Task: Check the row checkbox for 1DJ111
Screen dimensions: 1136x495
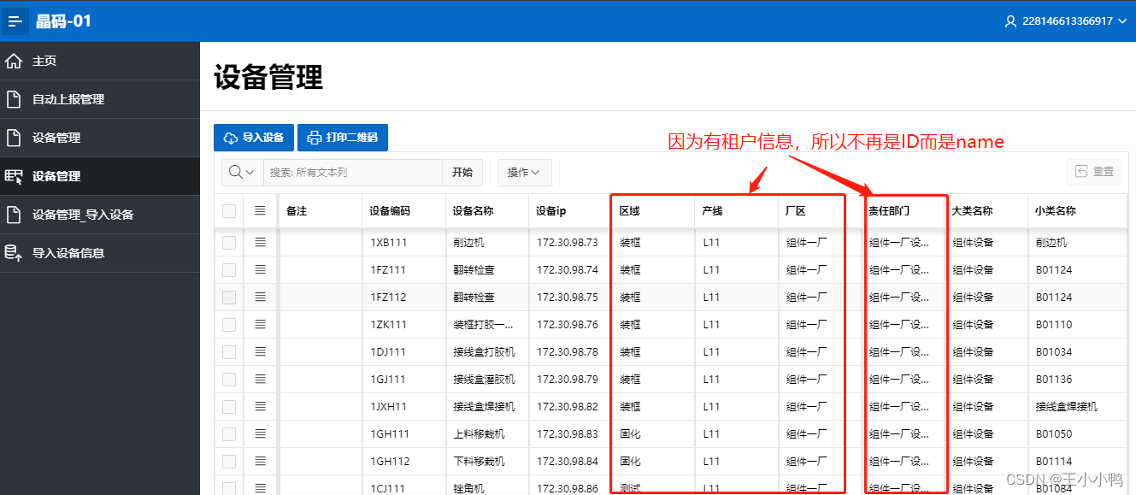Action: click(x=229, y=352)
